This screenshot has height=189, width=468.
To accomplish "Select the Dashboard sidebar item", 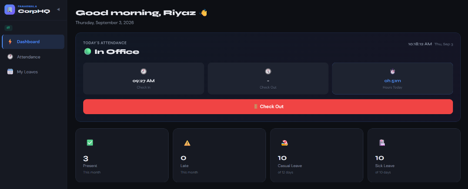I will tap(33, 42).
